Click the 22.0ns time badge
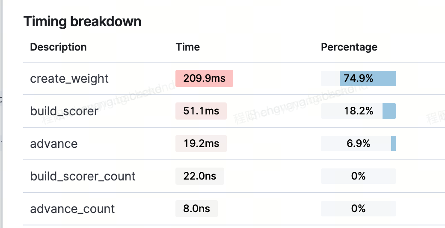This screenshot has height=228, width=445. (200, 176)
